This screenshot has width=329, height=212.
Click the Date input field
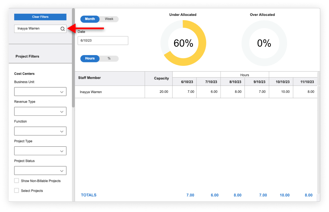(x=103, y=41)
